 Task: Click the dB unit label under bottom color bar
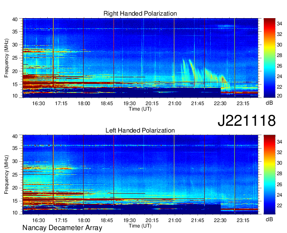click(x=269, y=219)
